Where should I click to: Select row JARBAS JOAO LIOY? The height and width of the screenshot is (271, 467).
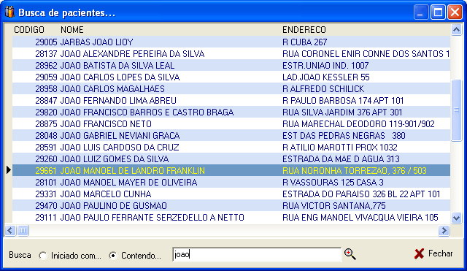click(x=231, y=42)
